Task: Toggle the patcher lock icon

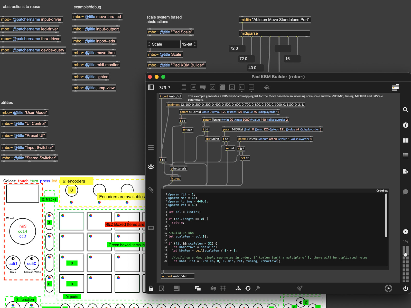Action: (x=151, y=288)
